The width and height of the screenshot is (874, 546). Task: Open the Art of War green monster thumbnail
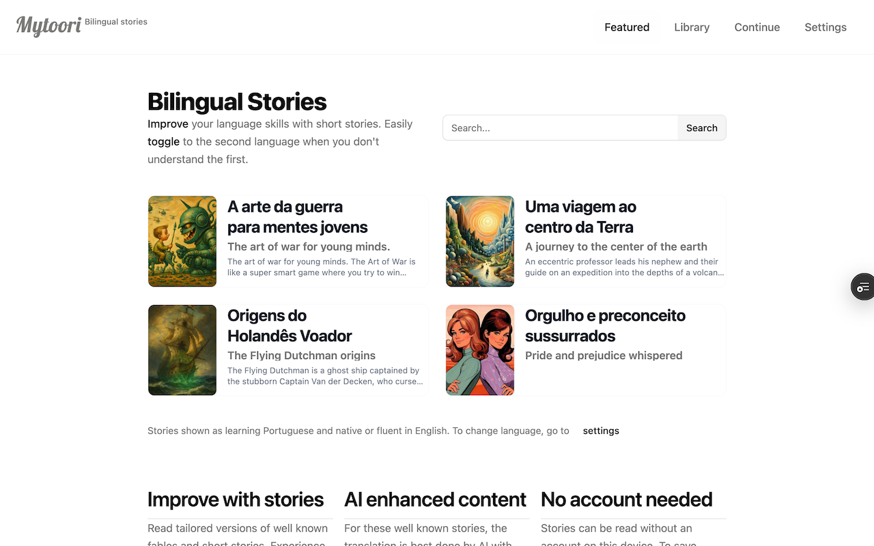click(x=182, y=242)
